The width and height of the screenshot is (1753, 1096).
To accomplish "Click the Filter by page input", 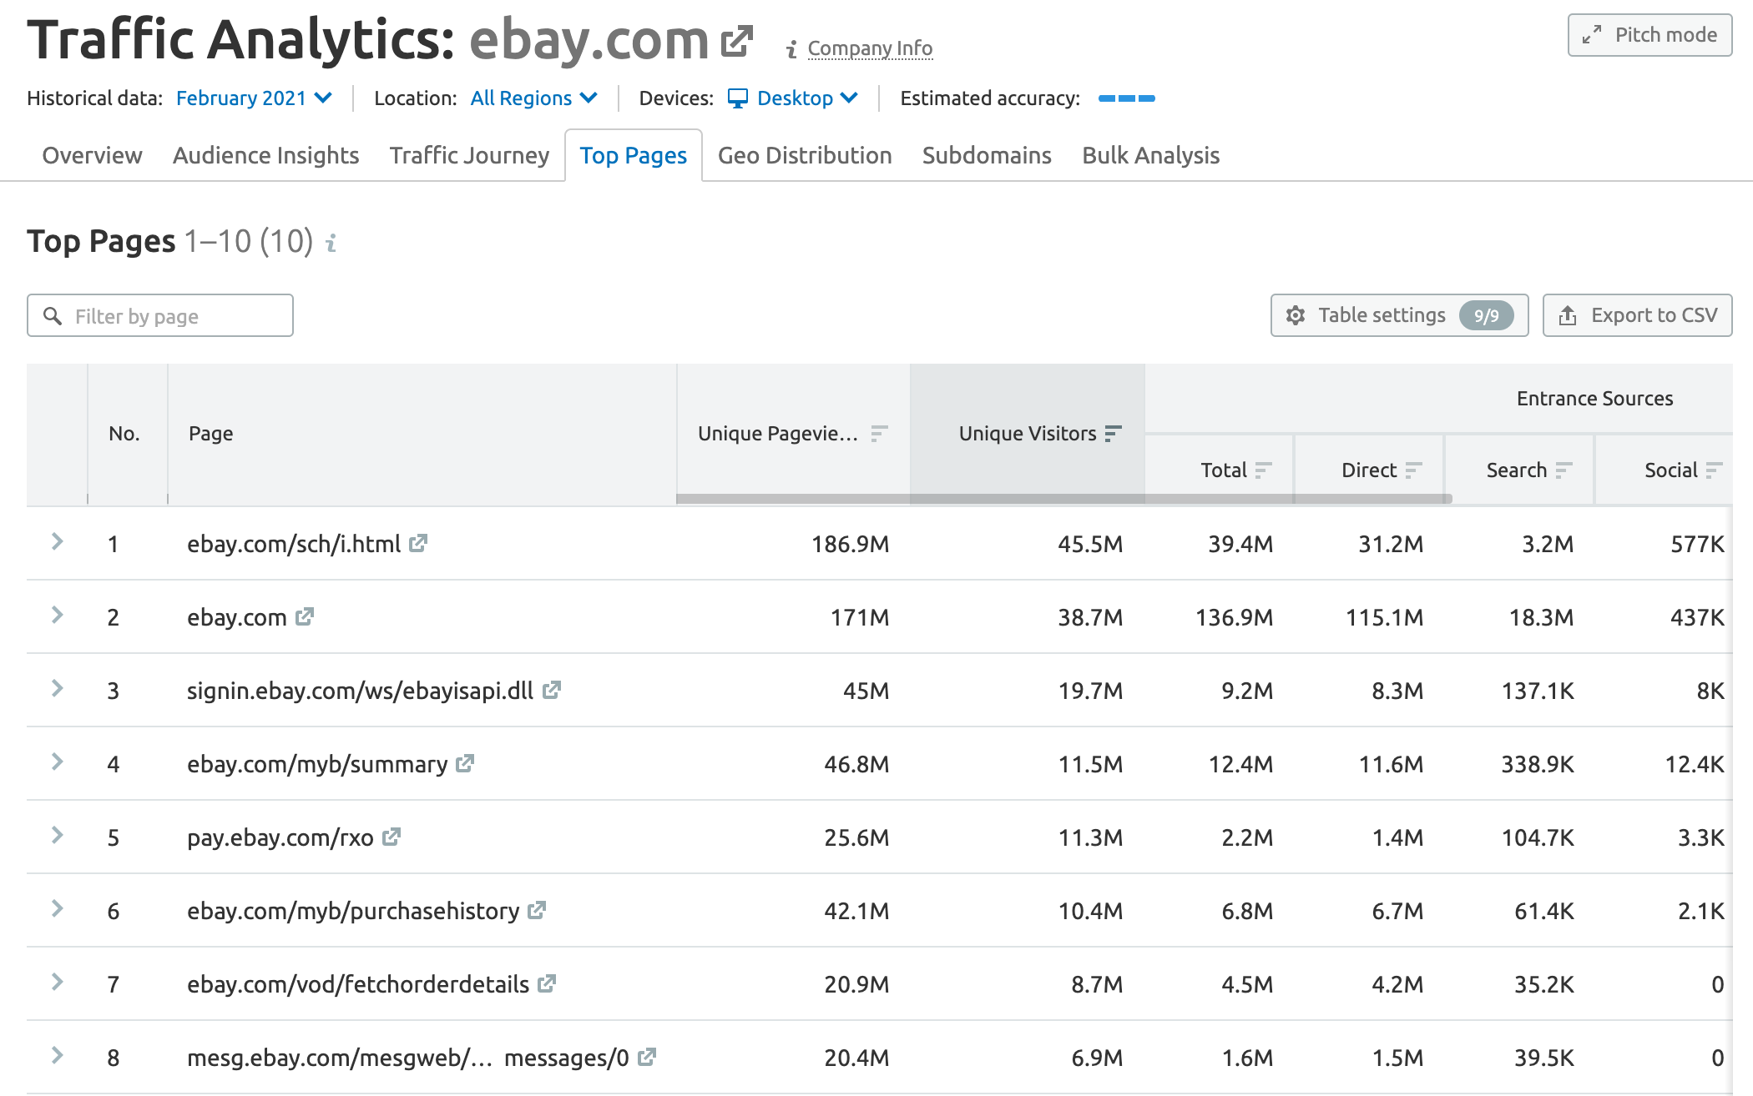I will [160, 316].
